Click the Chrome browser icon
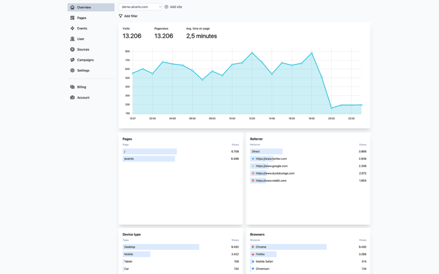The image size is (439, 274). coord(253,247)
